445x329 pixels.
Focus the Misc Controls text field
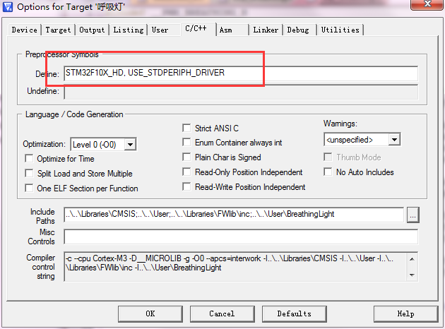(x=240, y=237)
